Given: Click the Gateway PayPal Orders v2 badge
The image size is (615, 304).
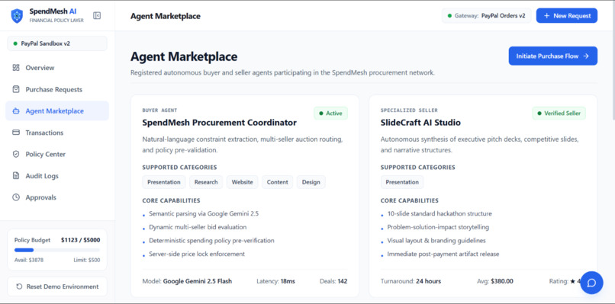Looking at the screenshot, I should coord(486,16).
